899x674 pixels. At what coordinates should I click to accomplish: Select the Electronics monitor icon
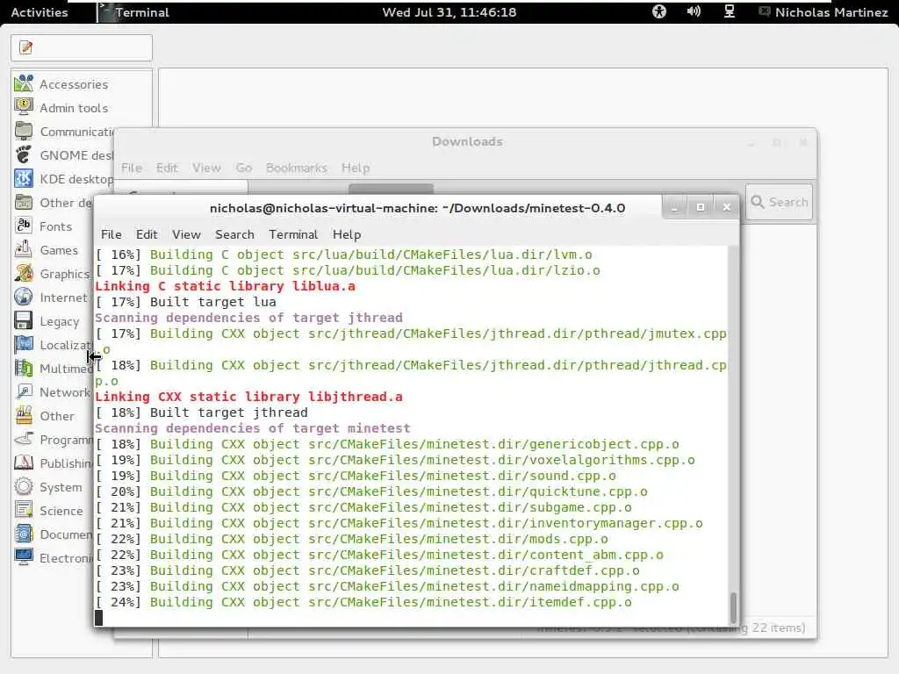click(24, 557)
